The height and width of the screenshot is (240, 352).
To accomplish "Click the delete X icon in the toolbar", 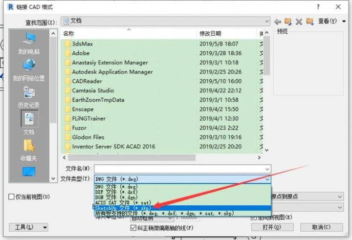I will [x=299, y=22].
